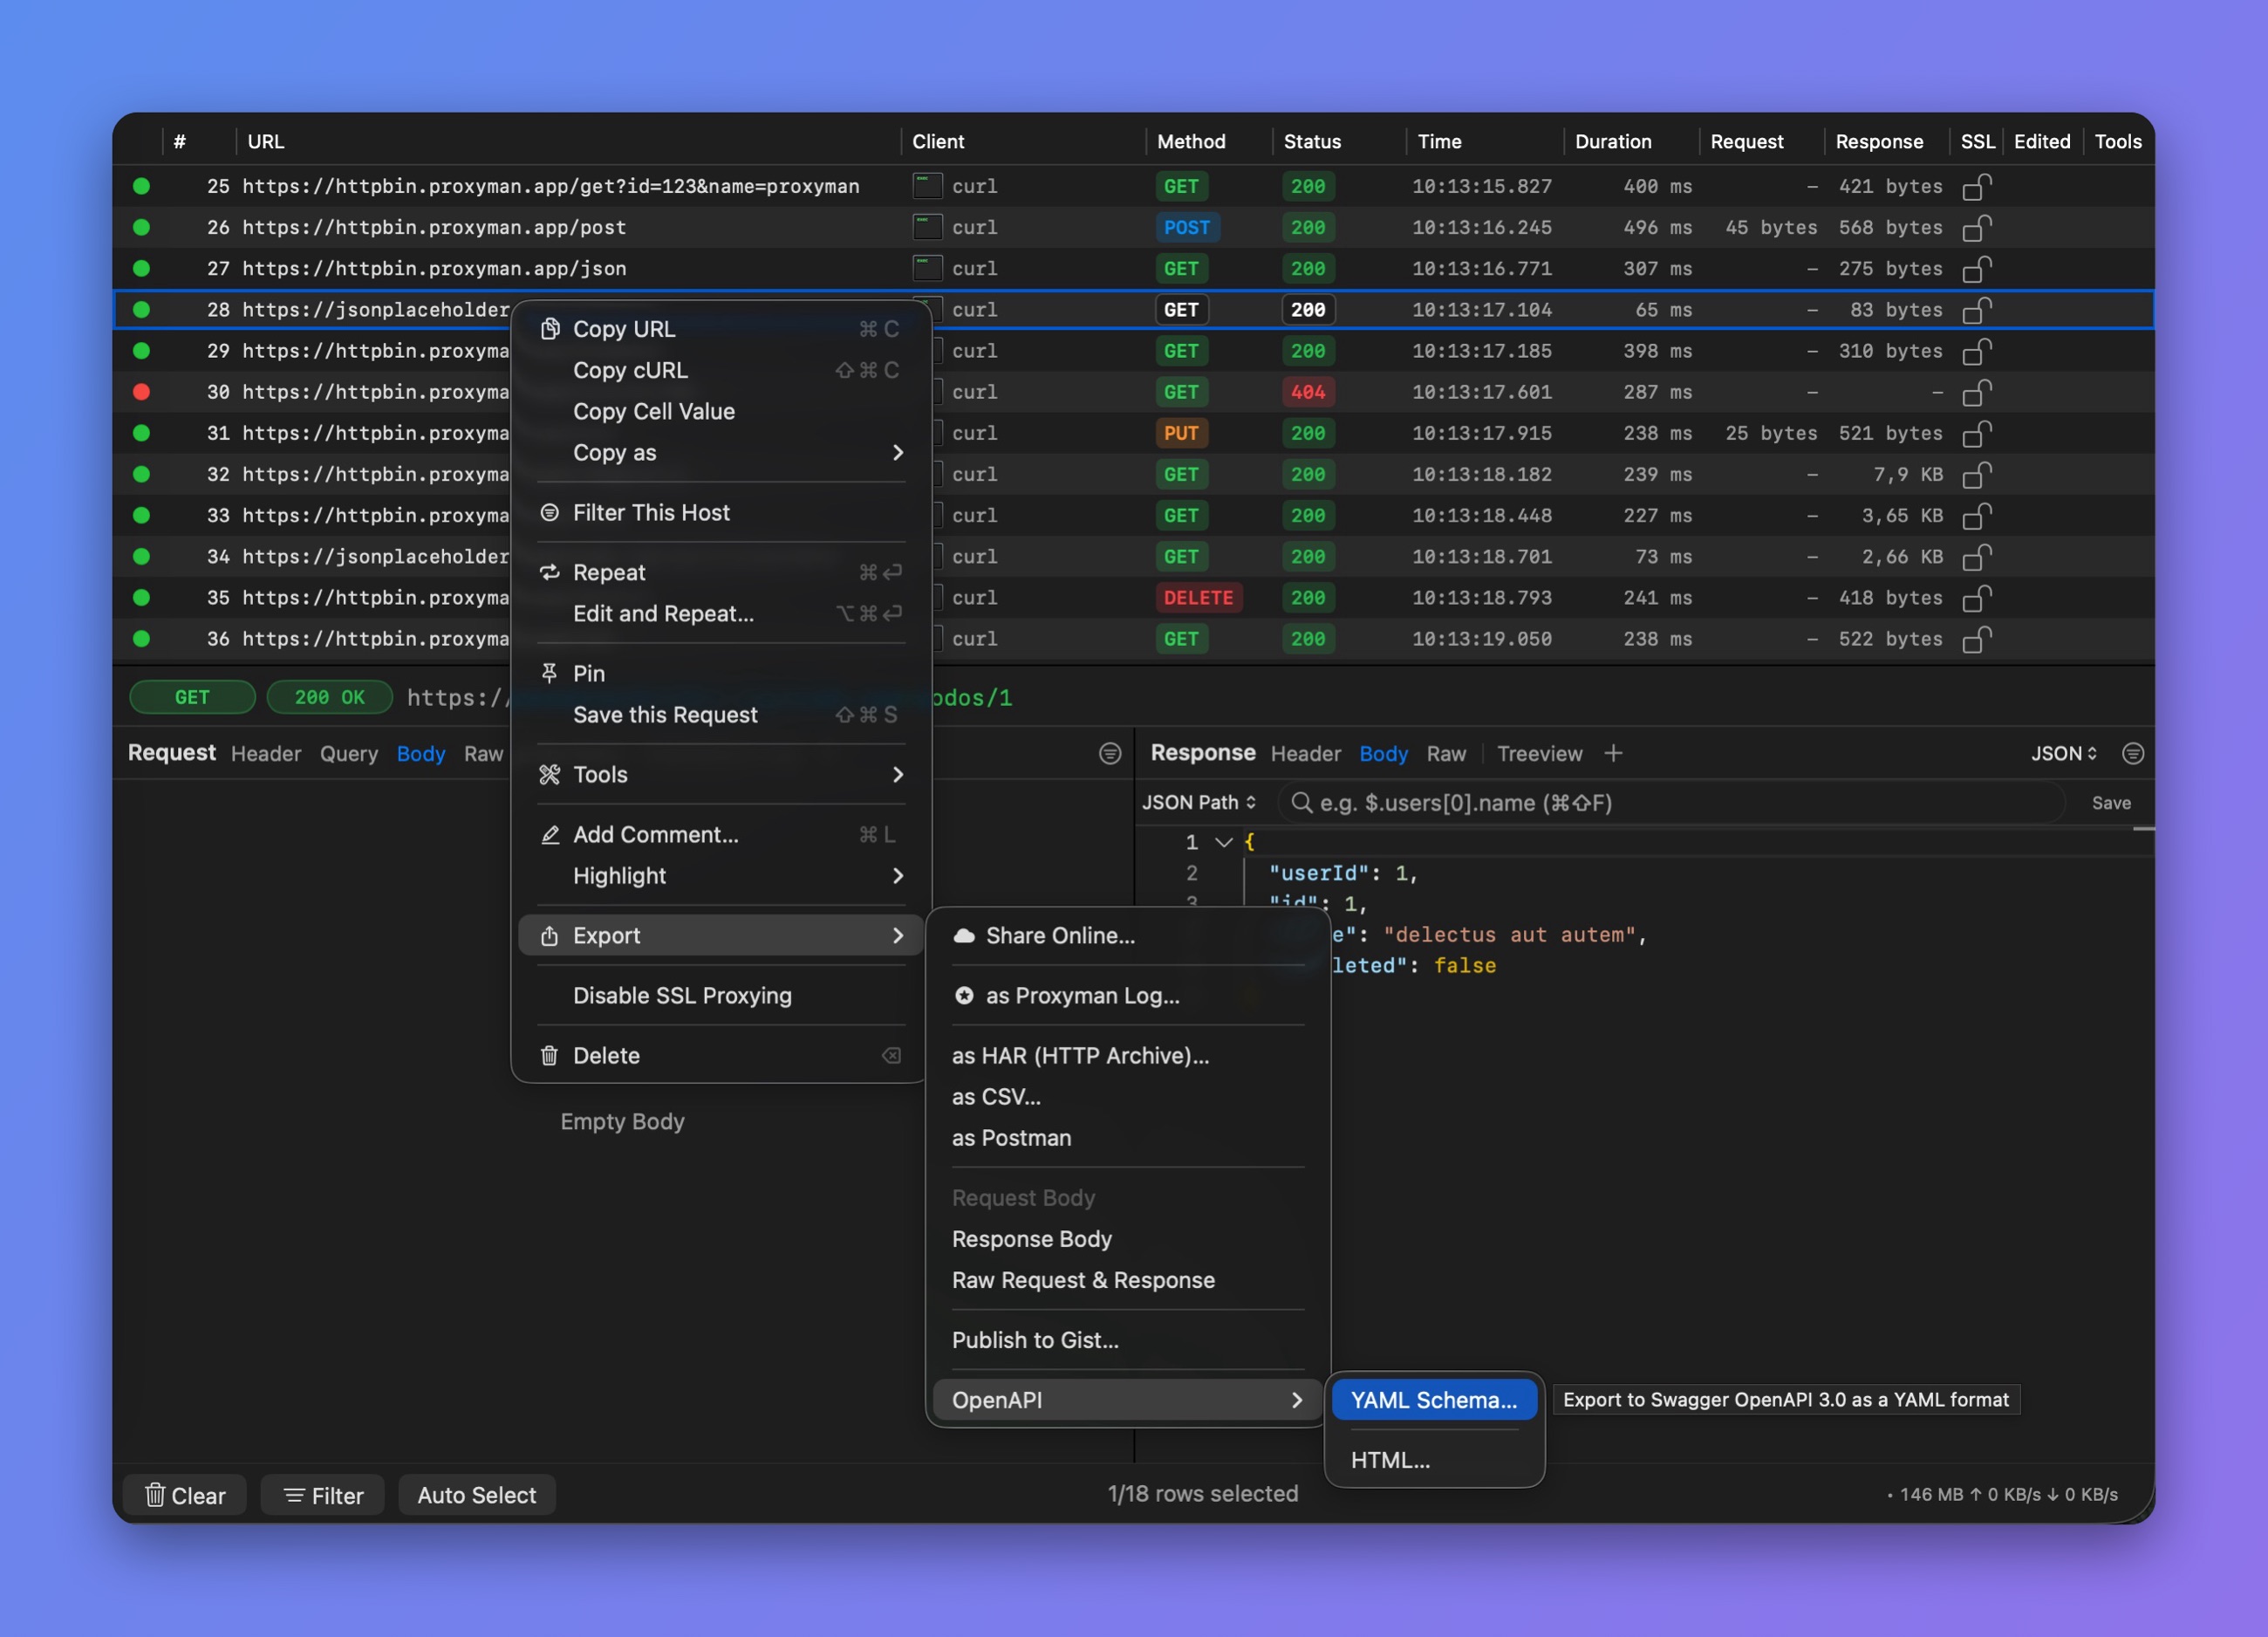Collapse the JSON object at line 1
Image resolution: width=2268 pixels, height=1637 pixels.
[1223, 841]
